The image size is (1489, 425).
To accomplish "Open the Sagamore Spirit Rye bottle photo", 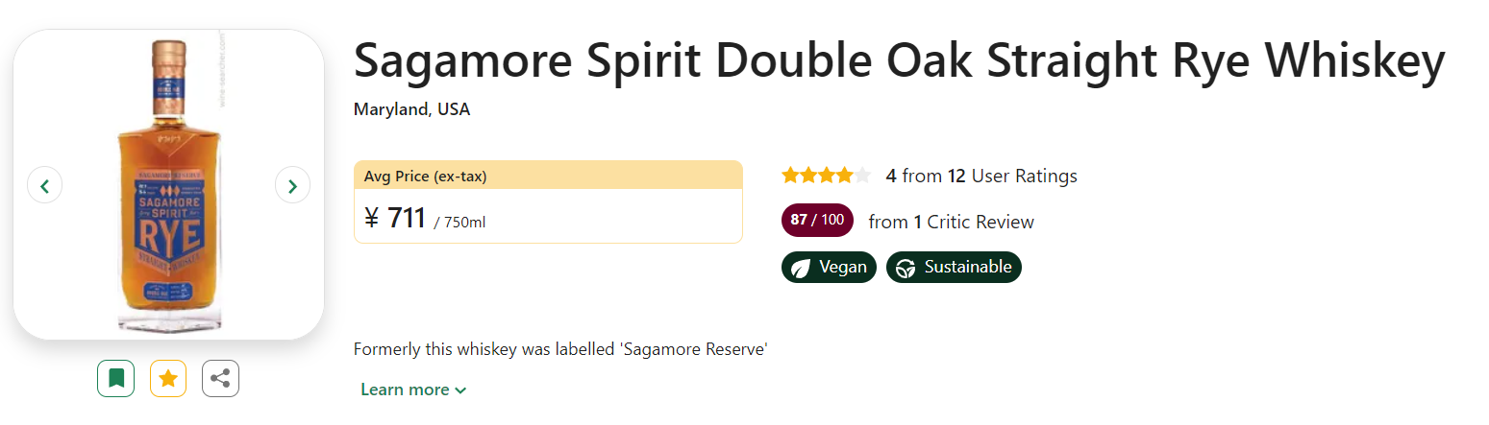I will point(168,184).
